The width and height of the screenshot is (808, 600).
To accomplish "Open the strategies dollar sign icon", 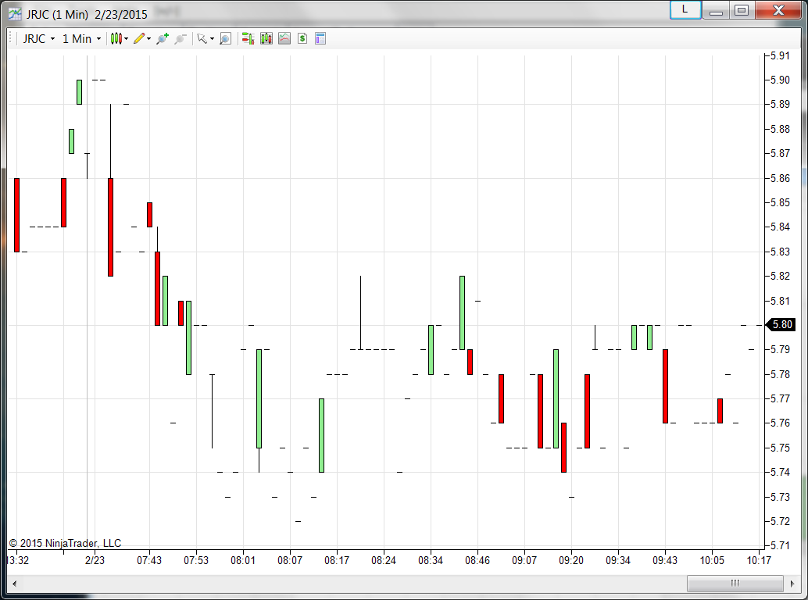I will (x=302, y=38).
